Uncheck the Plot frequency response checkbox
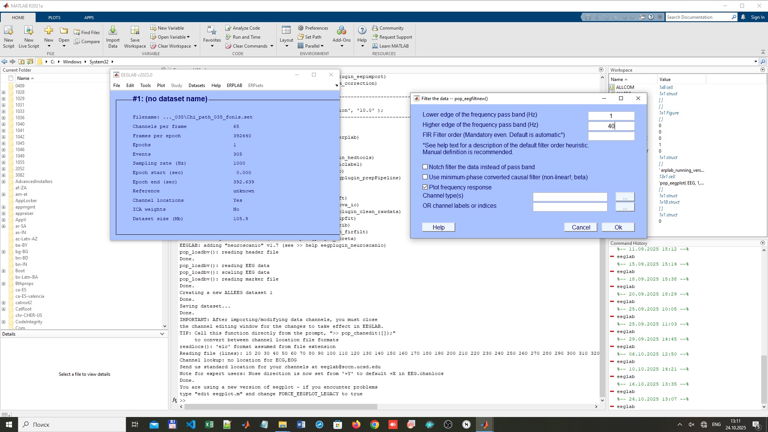This screenshot has width=768, height=432. 425,187
